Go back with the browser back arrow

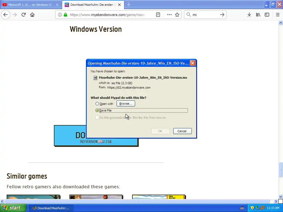[x=6, y=15]
